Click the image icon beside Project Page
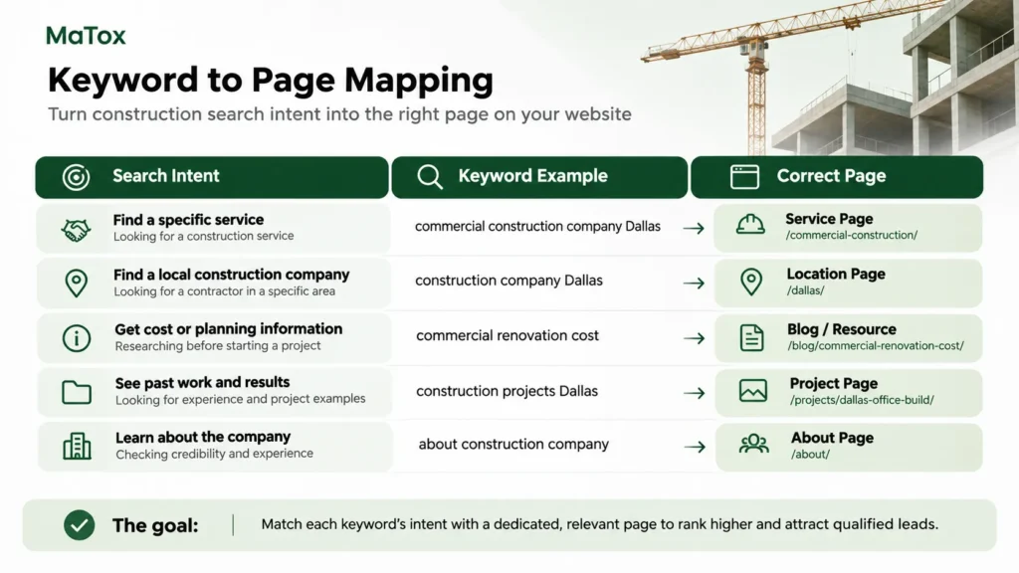This screenshot has width=1019, height=573. 753,390
